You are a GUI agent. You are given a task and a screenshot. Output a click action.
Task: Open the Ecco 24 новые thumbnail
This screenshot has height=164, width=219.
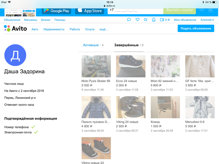click(x=131, y=66)
